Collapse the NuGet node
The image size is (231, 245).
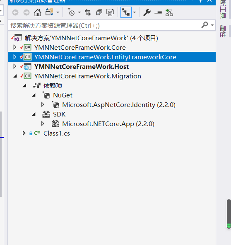pyautogui.click(x=34, y=95)
